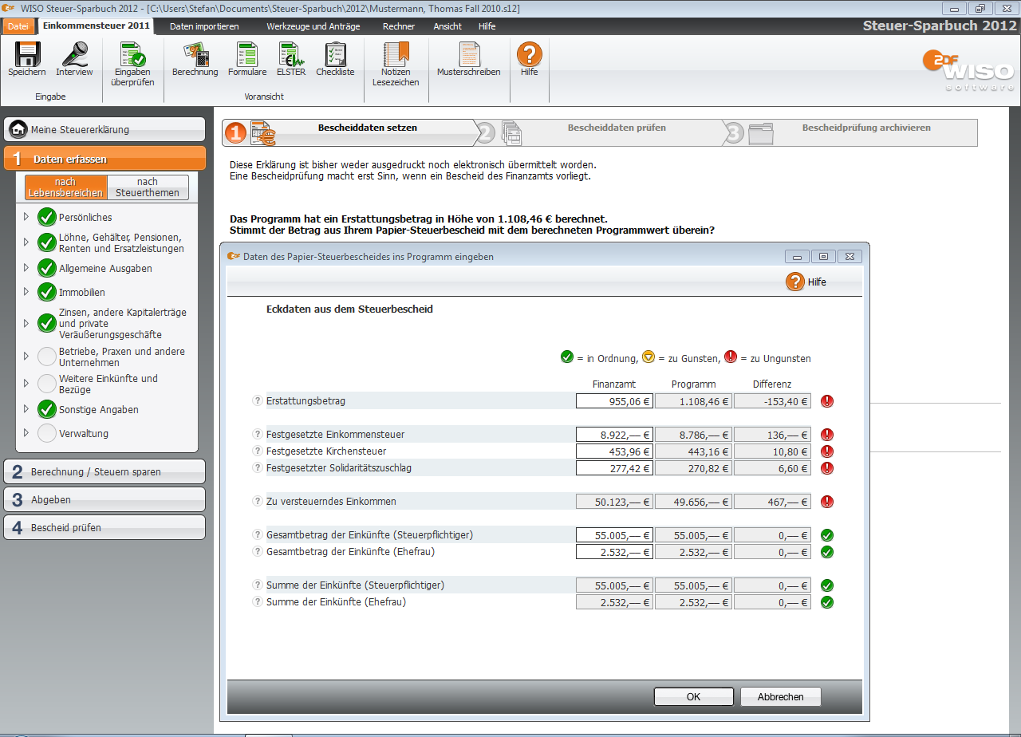
Task: Expand the Persönliches tree item
Action: 26,217
